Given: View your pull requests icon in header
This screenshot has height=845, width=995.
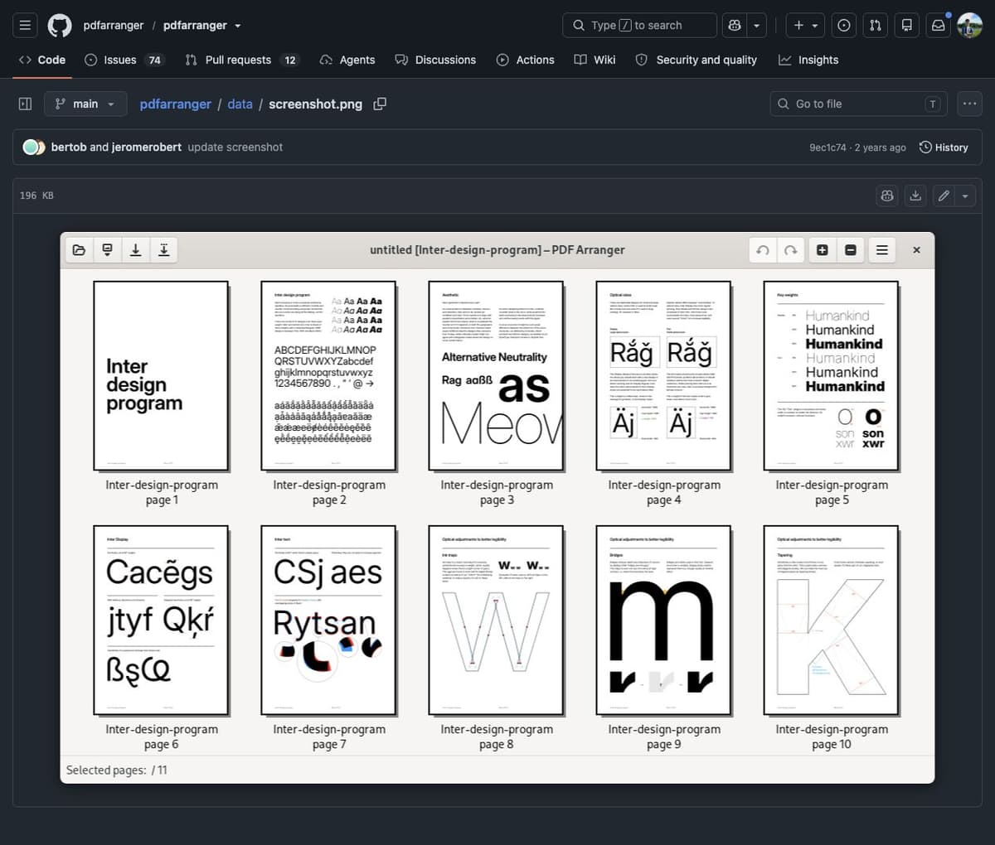Looking at the screenshot, I should click(x=875, y=26).
